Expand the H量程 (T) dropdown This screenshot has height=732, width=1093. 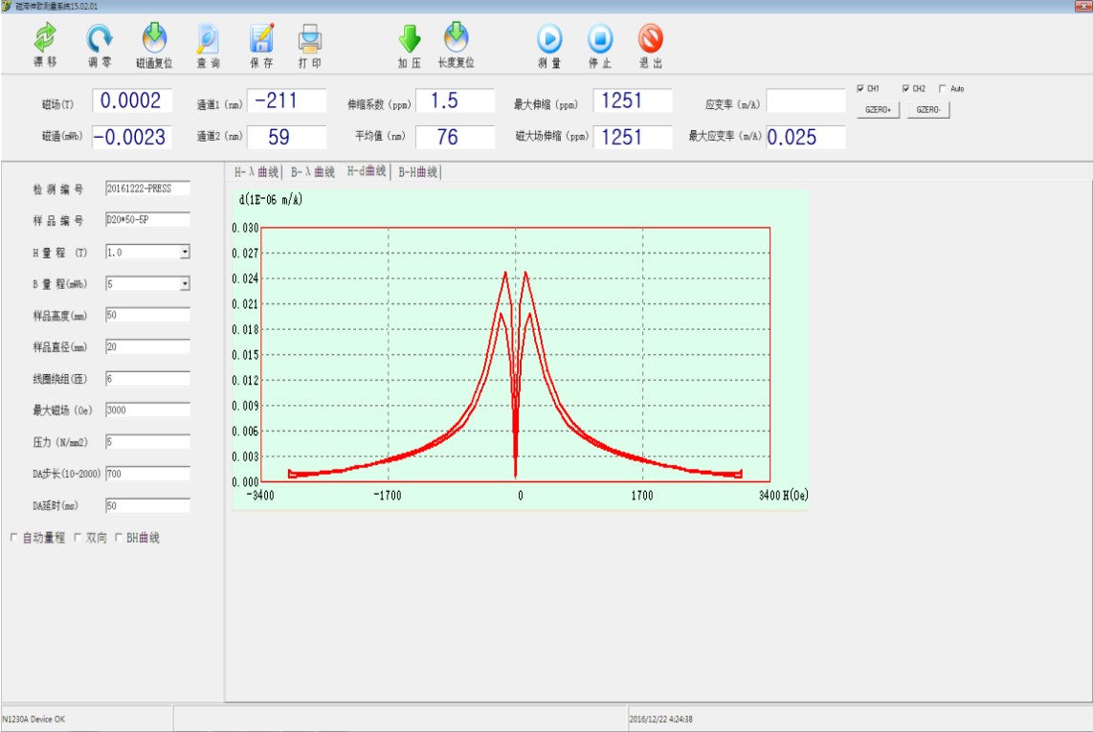click(185, 253)
